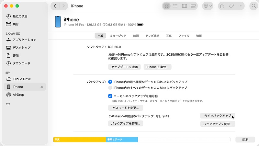Click the large iPhone device name heading

click(x=71, y=19)
